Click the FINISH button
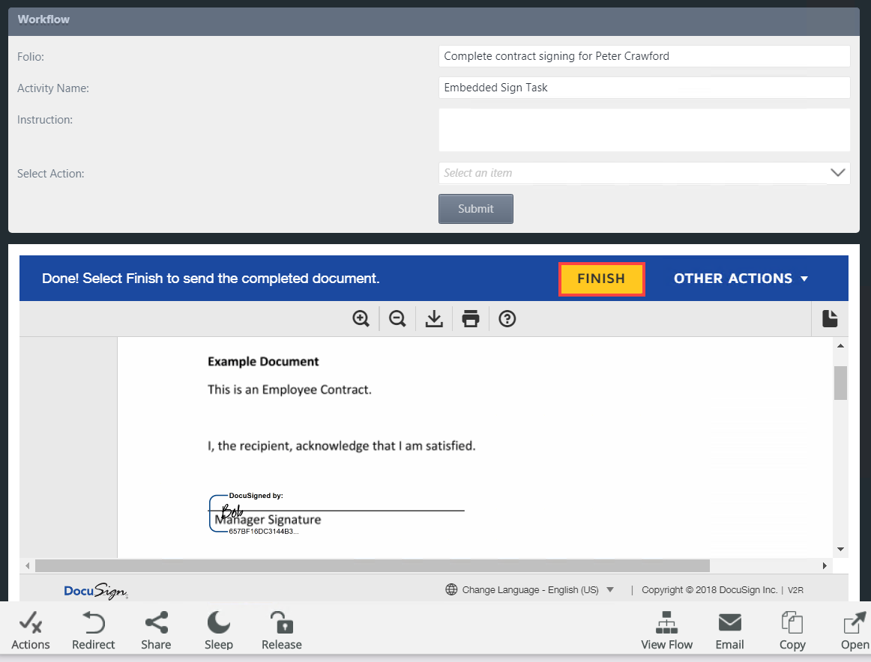Viewport: 871px width, 662px height. tap(601, 279)
